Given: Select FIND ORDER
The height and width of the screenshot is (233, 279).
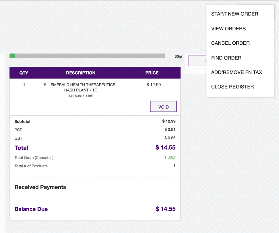Looking at the screenshot, I should (x=226, y=58).
